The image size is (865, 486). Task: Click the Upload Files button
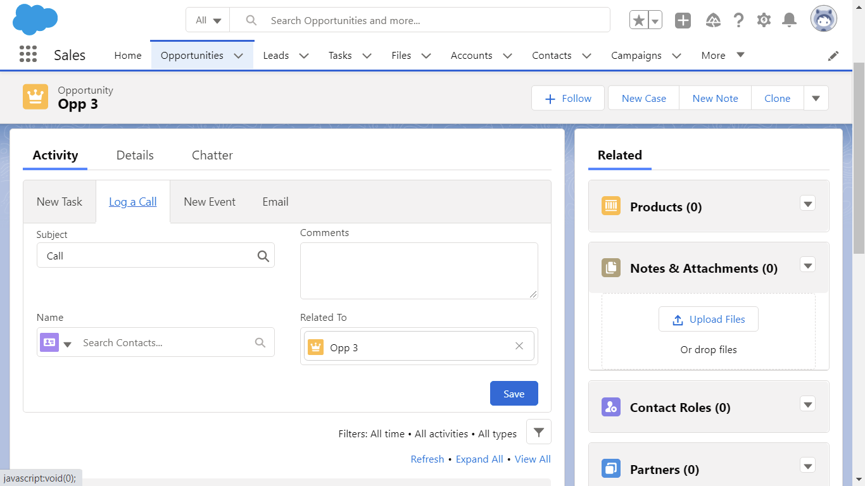[709, 320]
